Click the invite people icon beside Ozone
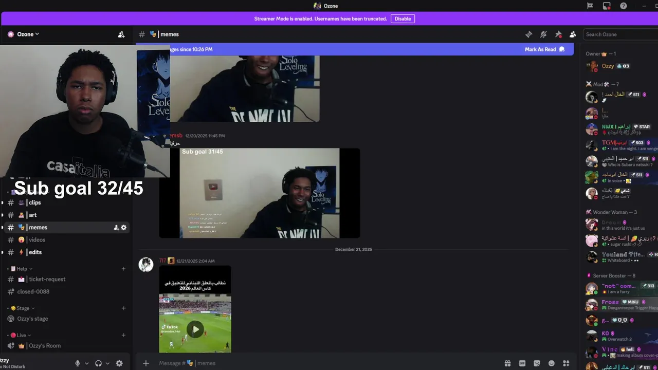Image resolution: width=658 pixels, height=370 pixels. click(121, 34)
